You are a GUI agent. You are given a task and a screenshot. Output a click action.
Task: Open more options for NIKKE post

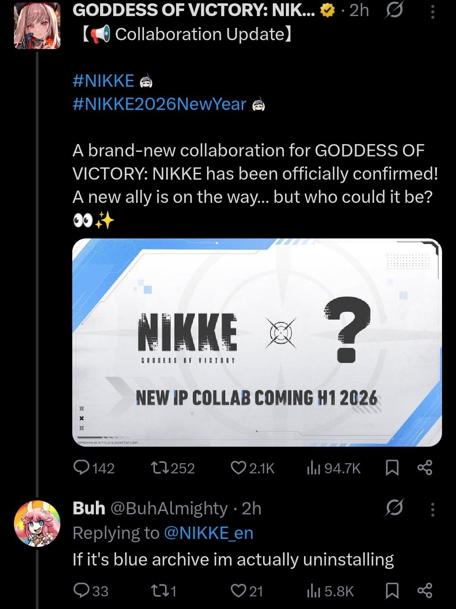[x=432, y=11]
